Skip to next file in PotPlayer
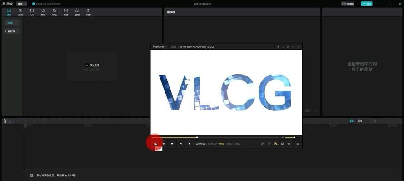The image size is (404, 181). 180,144
